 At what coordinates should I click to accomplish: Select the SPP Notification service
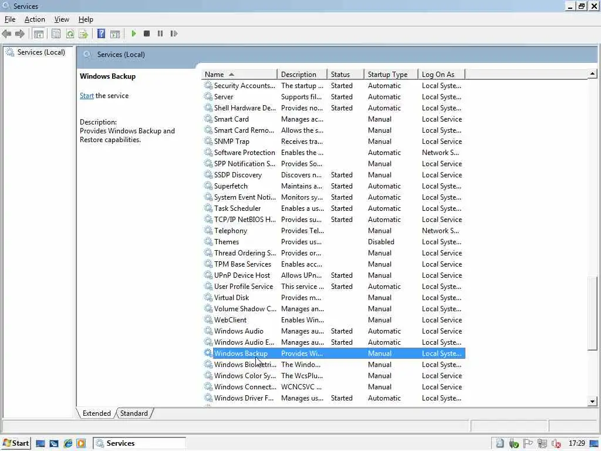[334, 164]
